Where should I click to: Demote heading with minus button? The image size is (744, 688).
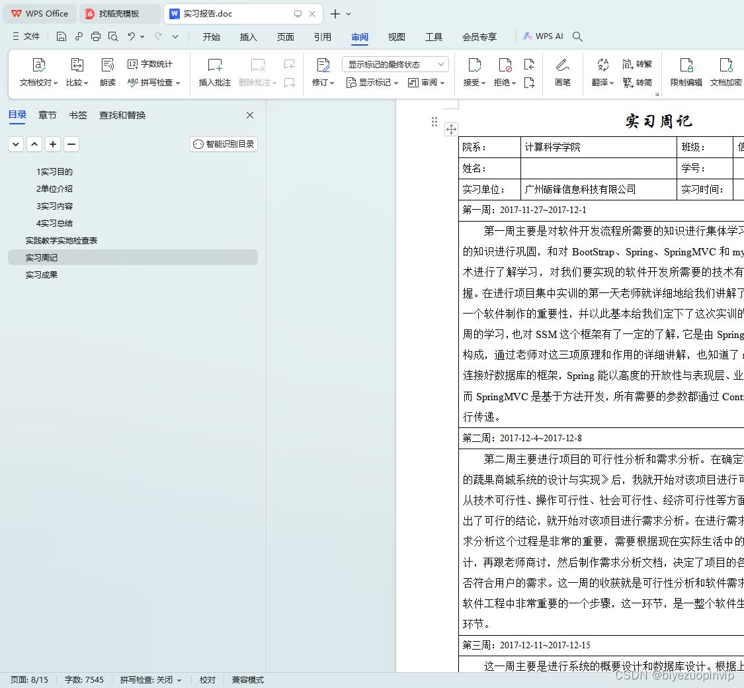point(71,144)
